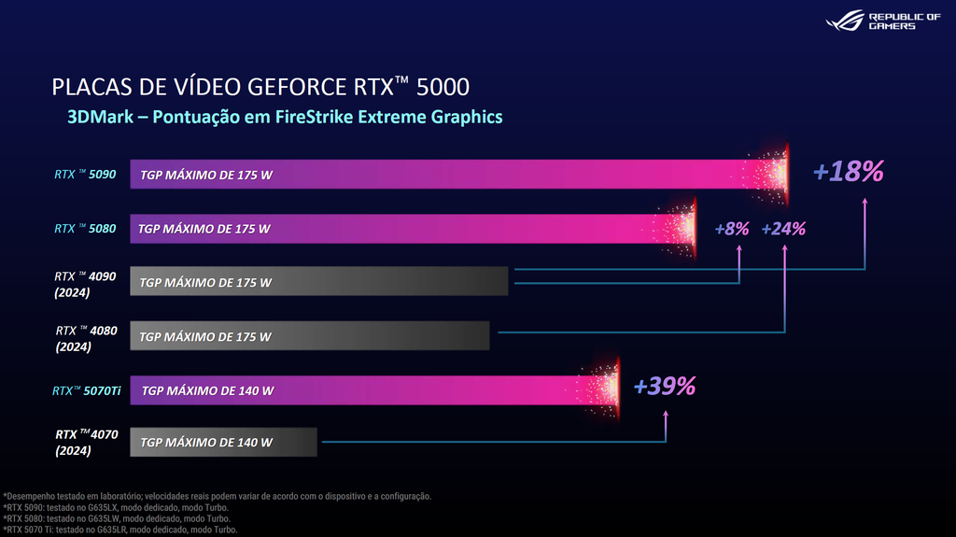
Task: Click the +39% gain label
Action: [x=665, y=387]
